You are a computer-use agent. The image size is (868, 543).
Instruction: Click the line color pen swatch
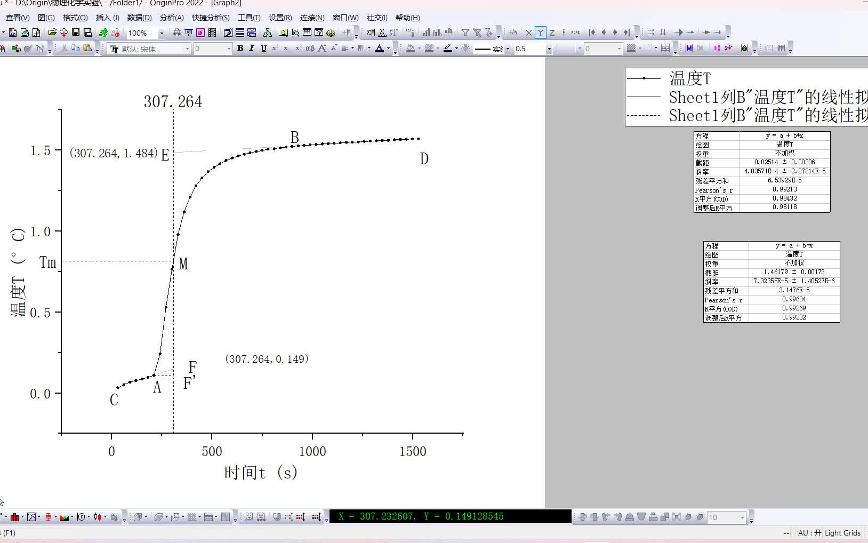[x=448, y=49]
